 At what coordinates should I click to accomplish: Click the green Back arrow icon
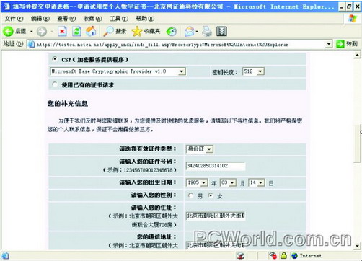click(8, 32)
